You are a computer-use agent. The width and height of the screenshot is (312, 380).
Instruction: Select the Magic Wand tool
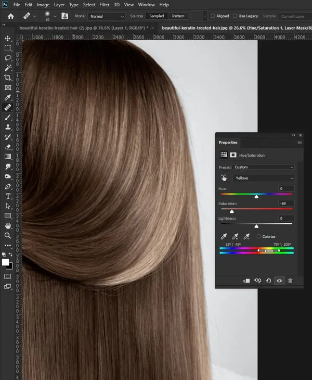[8, 68]
